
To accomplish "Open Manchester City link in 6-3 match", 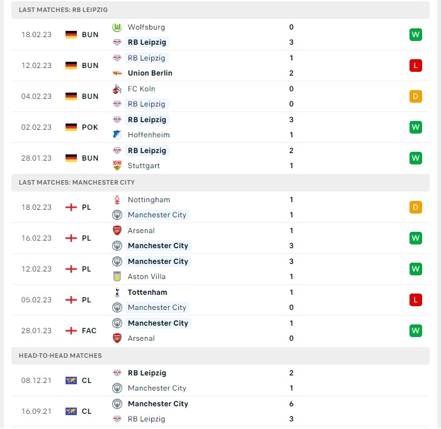I will pos(157,404).
